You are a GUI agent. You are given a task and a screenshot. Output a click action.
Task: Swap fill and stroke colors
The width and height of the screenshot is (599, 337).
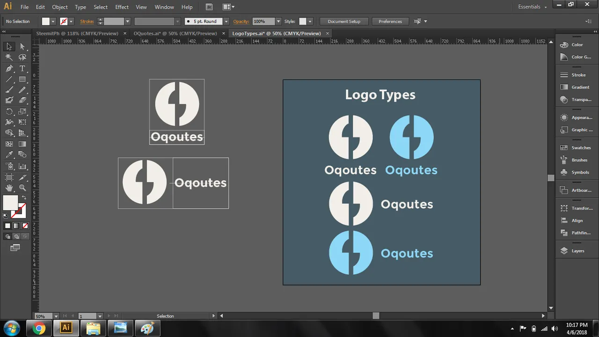(24, 198)
